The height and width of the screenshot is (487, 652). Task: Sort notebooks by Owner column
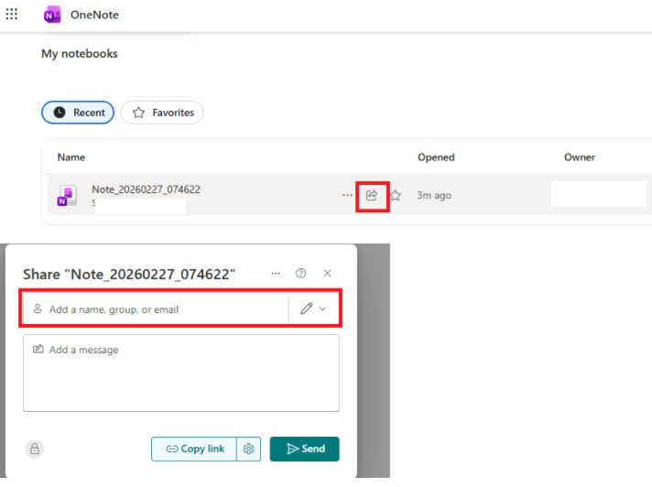(x=580, y=157)
